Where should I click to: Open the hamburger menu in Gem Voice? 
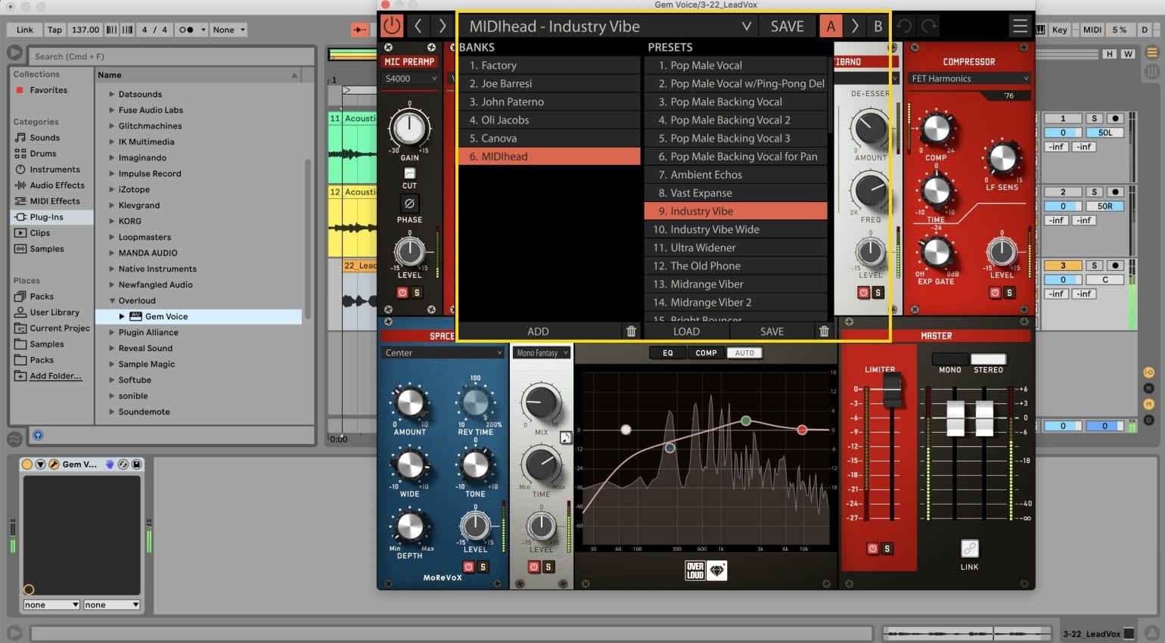point(1020,26)
